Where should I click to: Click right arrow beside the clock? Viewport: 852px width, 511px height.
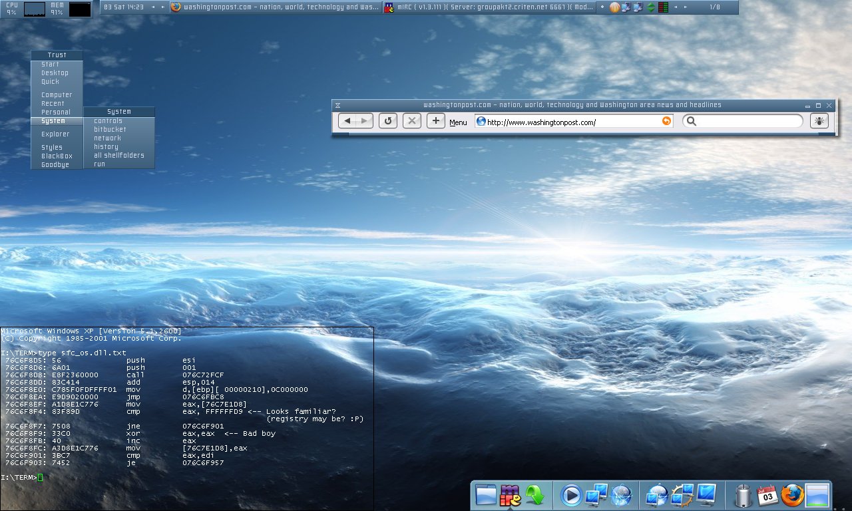pos(163,7)
